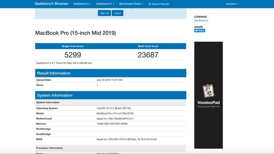Screen dimensions: 274x154
Task: Click the Processor Information subheading
Action: [x=50, y=148]
